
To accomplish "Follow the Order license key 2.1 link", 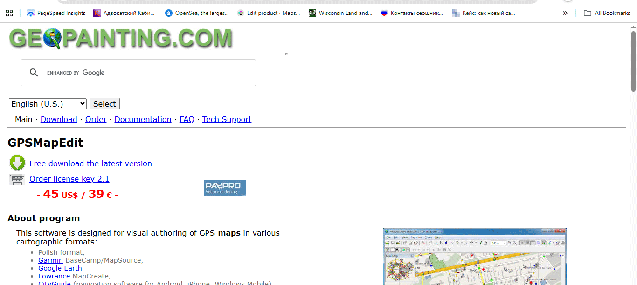I will 69,179.
